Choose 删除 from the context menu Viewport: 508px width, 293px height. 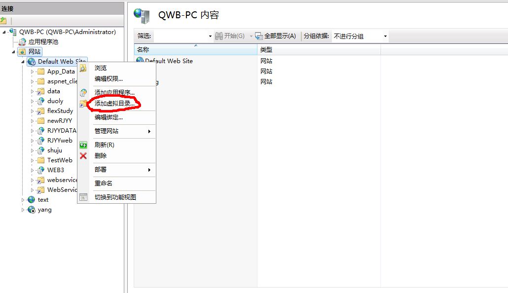[116, 155]
